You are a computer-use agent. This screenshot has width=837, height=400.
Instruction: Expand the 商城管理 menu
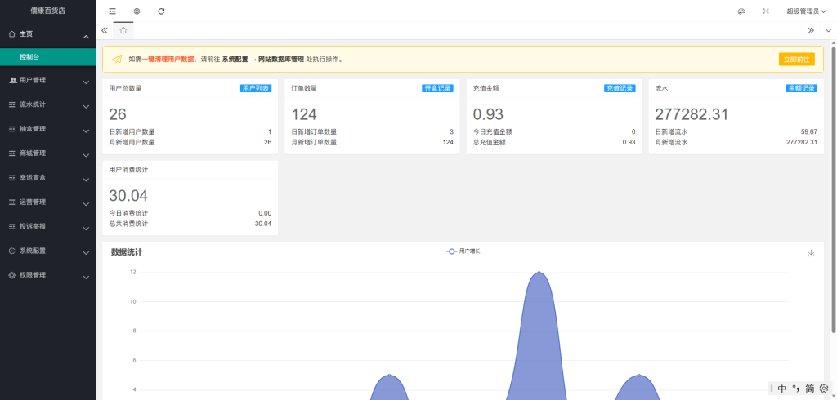48,153
